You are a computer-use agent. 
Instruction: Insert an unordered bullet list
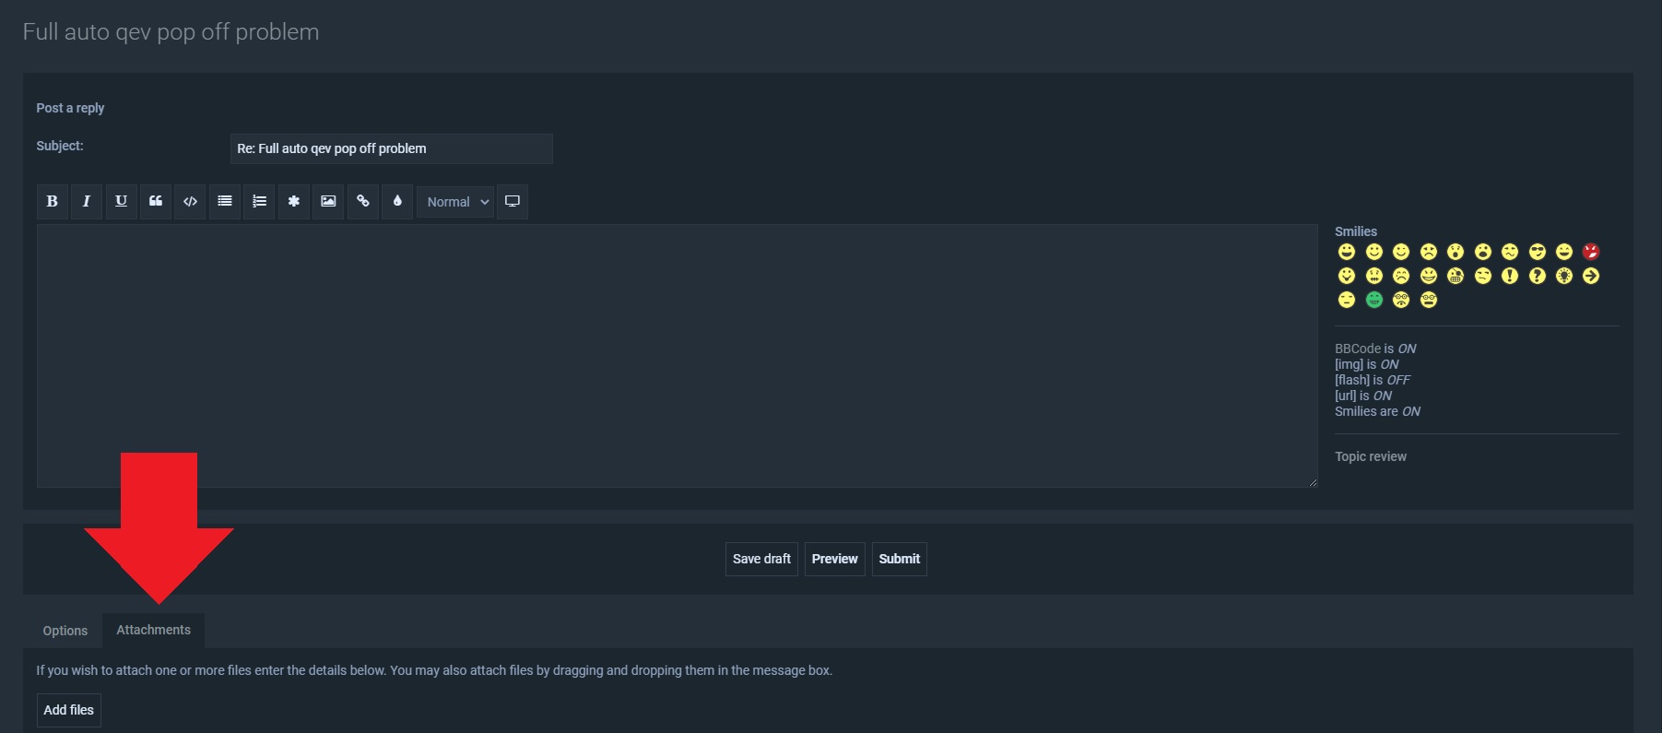pos(225,201)
